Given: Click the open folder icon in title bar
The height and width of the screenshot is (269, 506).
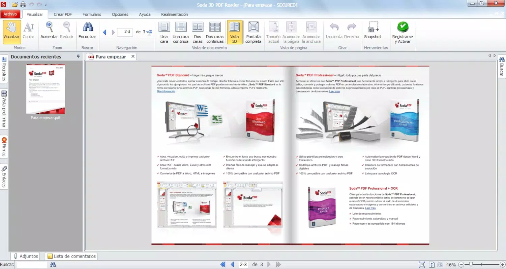Looking at the screenshot, I should (14, 5).
